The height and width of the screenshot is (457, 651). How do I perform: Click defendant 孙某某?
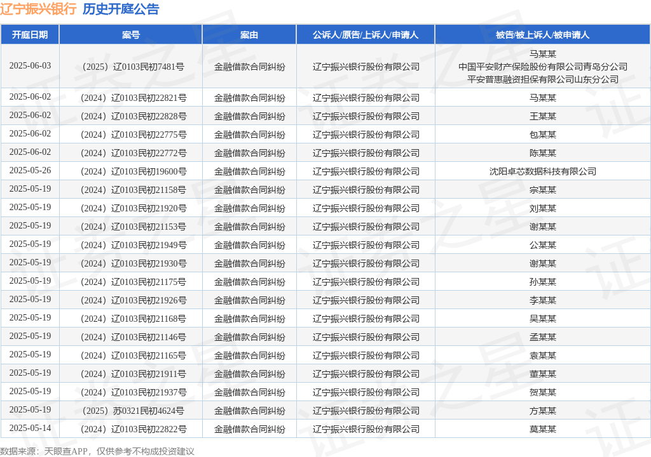click(543, 282)
